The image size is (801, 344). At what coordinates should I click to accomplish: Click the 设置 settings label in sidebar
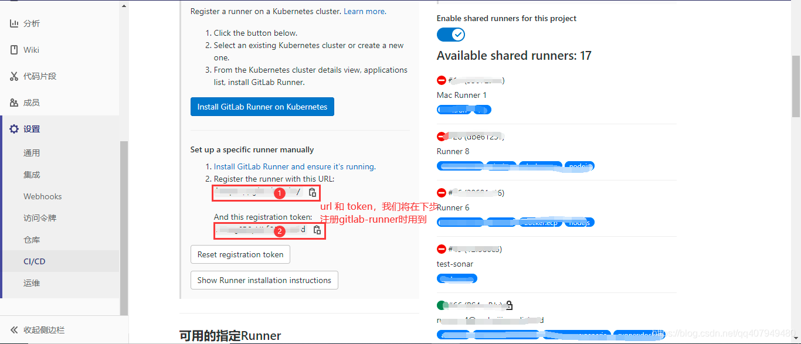[32, 129]
